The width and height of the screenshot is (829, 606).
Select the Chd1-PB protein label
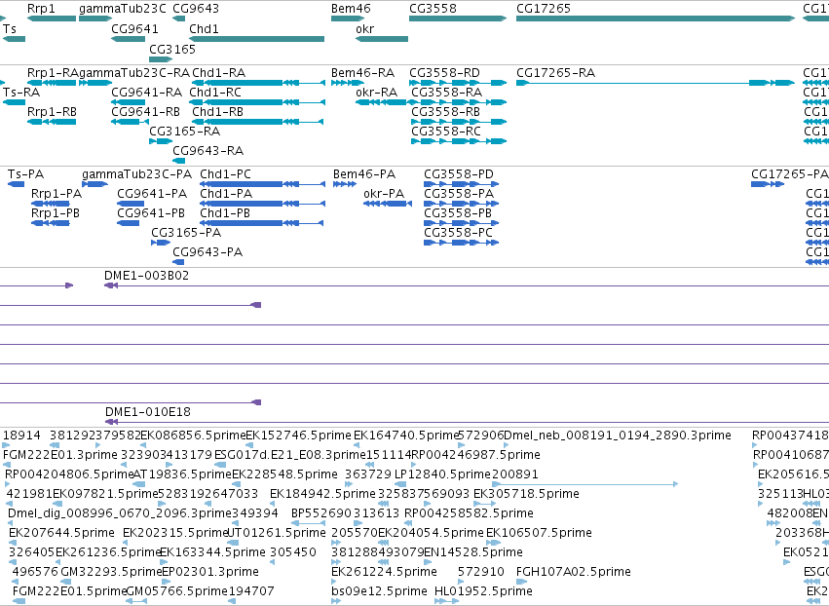[225, 213]
